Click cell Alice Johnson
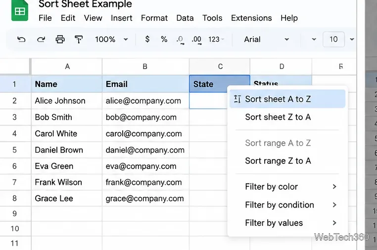 point(67,101)
